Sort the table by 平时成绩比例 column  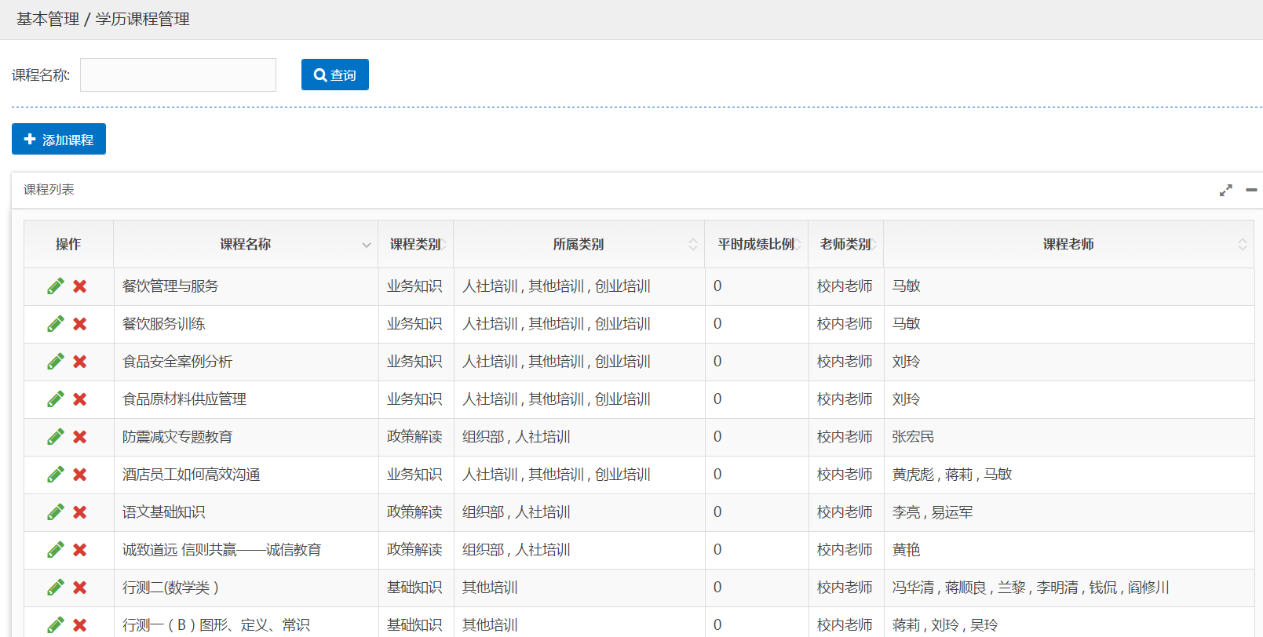point(757,245)
